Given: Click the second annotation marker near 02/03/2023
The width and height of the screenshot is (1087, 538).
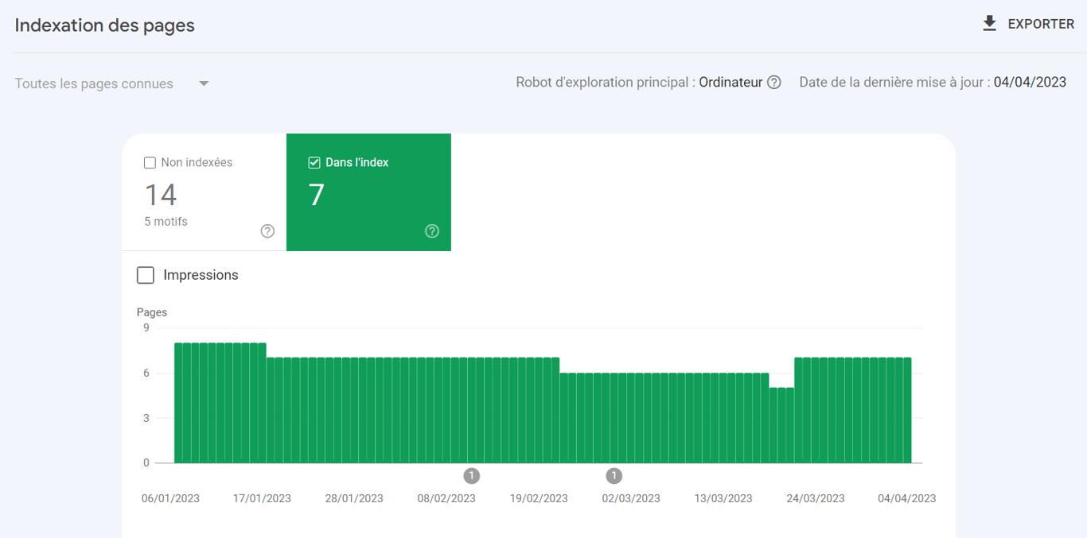Looking at the screenshot, I should click(614, 475).
